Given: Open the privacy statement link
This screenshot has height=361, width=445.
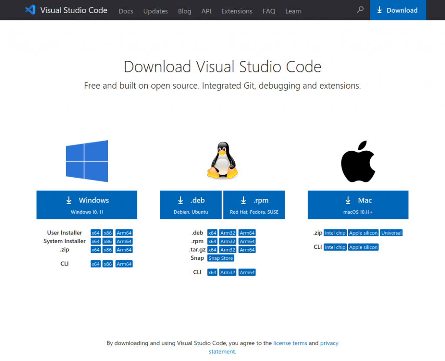Looking at the screenshot, I should (x=273, y=348).
